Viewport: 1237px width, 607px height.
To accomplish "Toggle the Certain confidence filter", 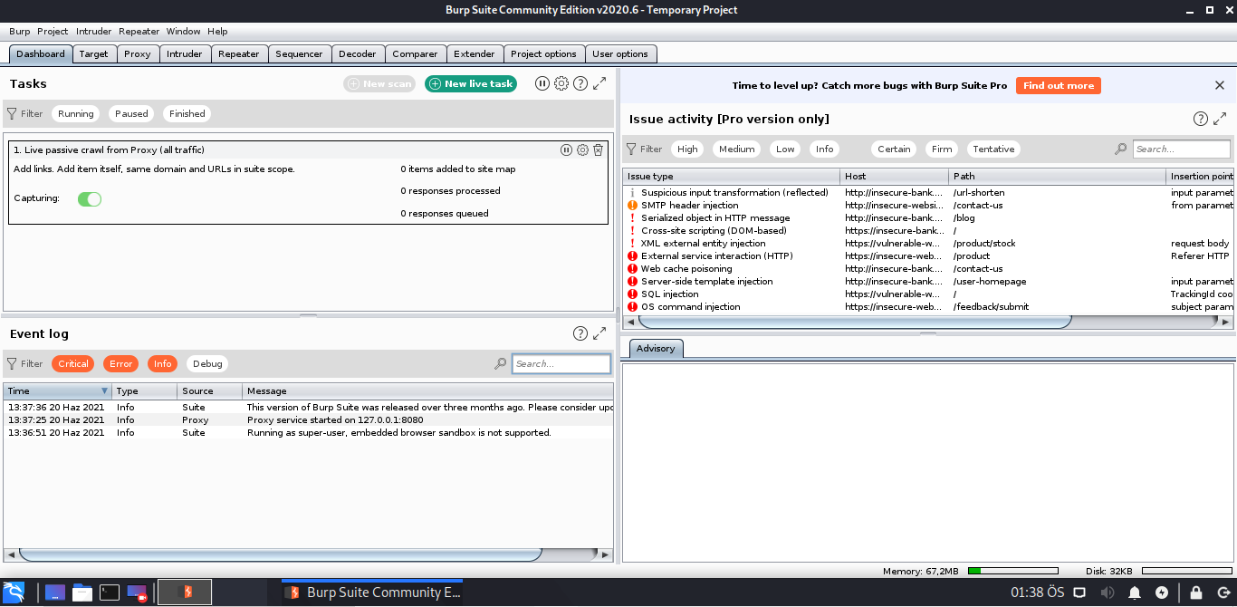I will (x=895, y=149).
